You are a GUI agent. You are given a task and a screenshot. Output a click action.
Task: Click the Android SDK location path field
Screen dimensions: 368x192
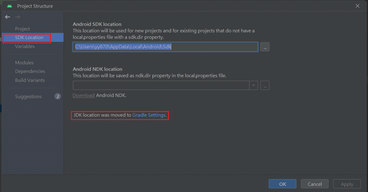click(x=165, y=47)
